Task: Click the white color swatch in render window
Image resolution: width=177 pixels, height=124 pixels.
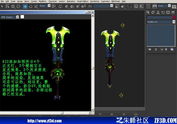Action: (22, 17)
